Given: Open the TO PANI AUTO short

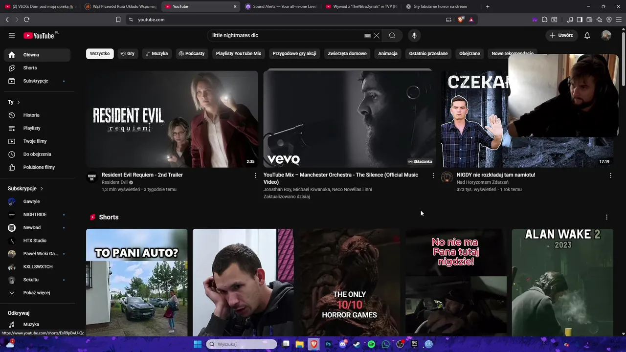Looking at the screenshot, I should pos(136,283).
